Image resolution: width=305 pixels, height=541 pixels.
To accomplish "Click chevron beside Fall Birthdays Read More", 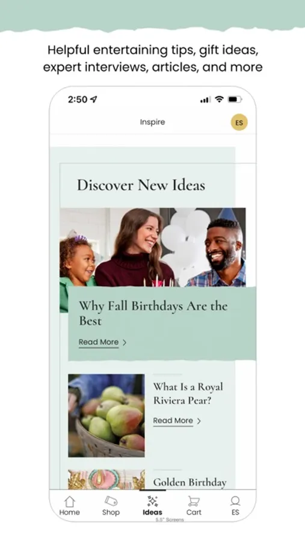I will coord(125,342).
